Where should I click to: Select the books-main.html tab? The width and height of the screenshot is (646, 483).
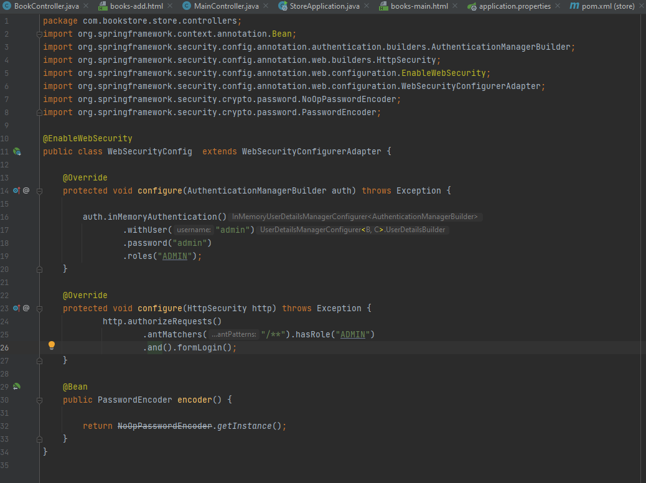pyautogui.click(x=419, y=6)
